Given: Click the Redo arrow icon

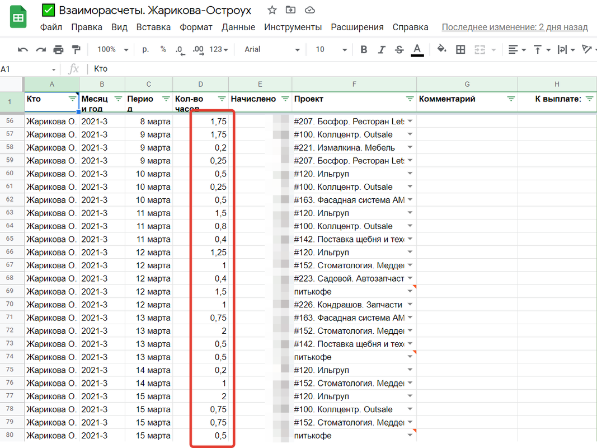Looking at the screenshot, I should point(41,49).
